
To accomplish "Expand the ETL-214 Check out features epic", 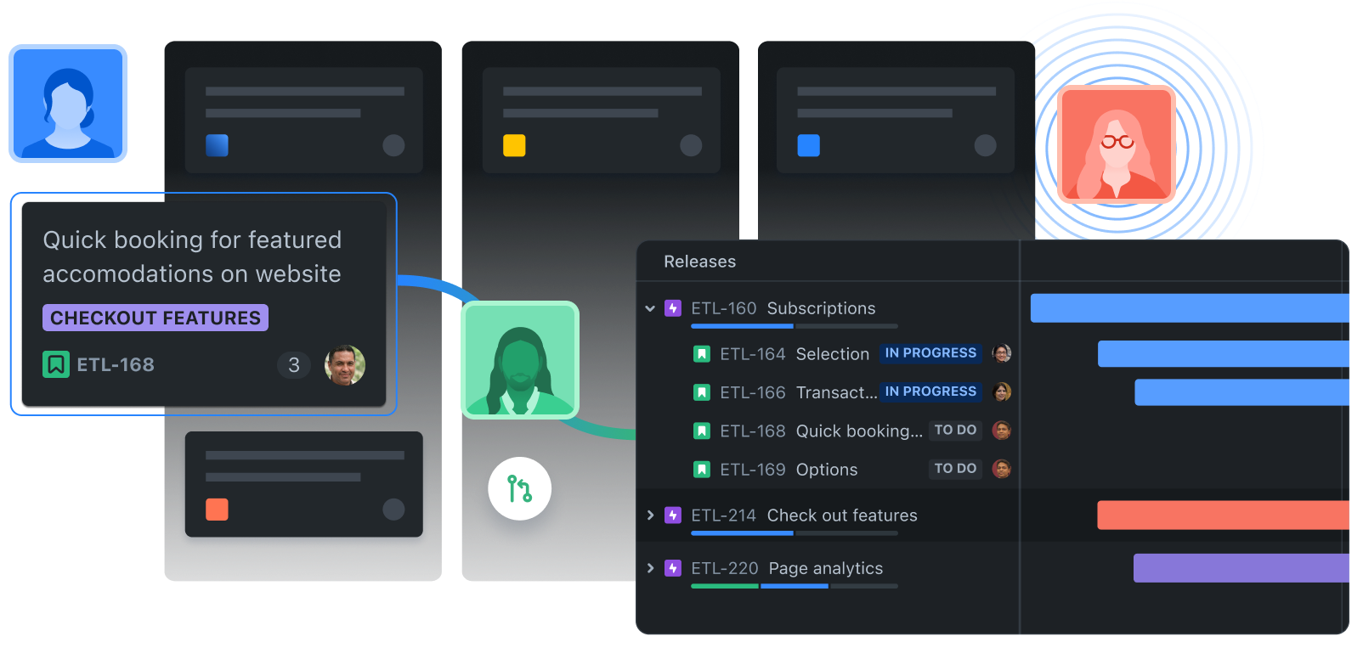I will pos(650,515).
